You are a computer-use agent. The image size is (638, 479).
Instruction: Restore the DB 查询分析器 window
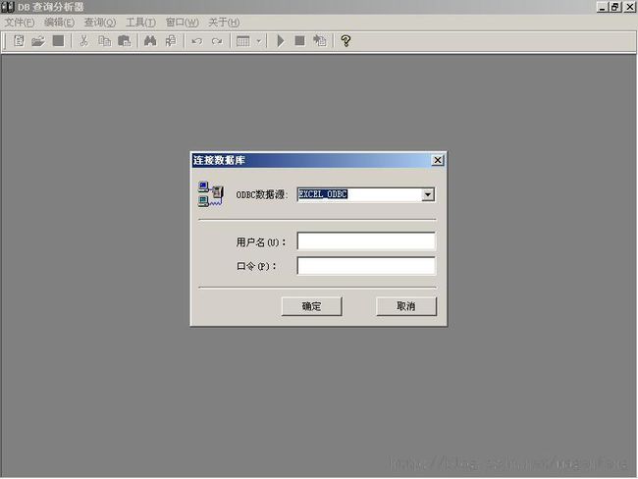[615, 7]
